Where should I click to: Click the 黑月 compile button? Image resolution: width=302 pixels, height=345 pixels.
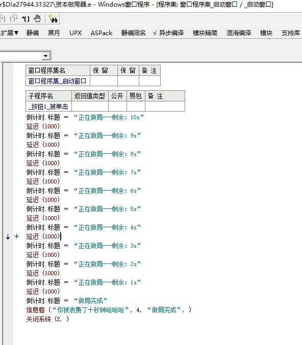coord(54,33)
